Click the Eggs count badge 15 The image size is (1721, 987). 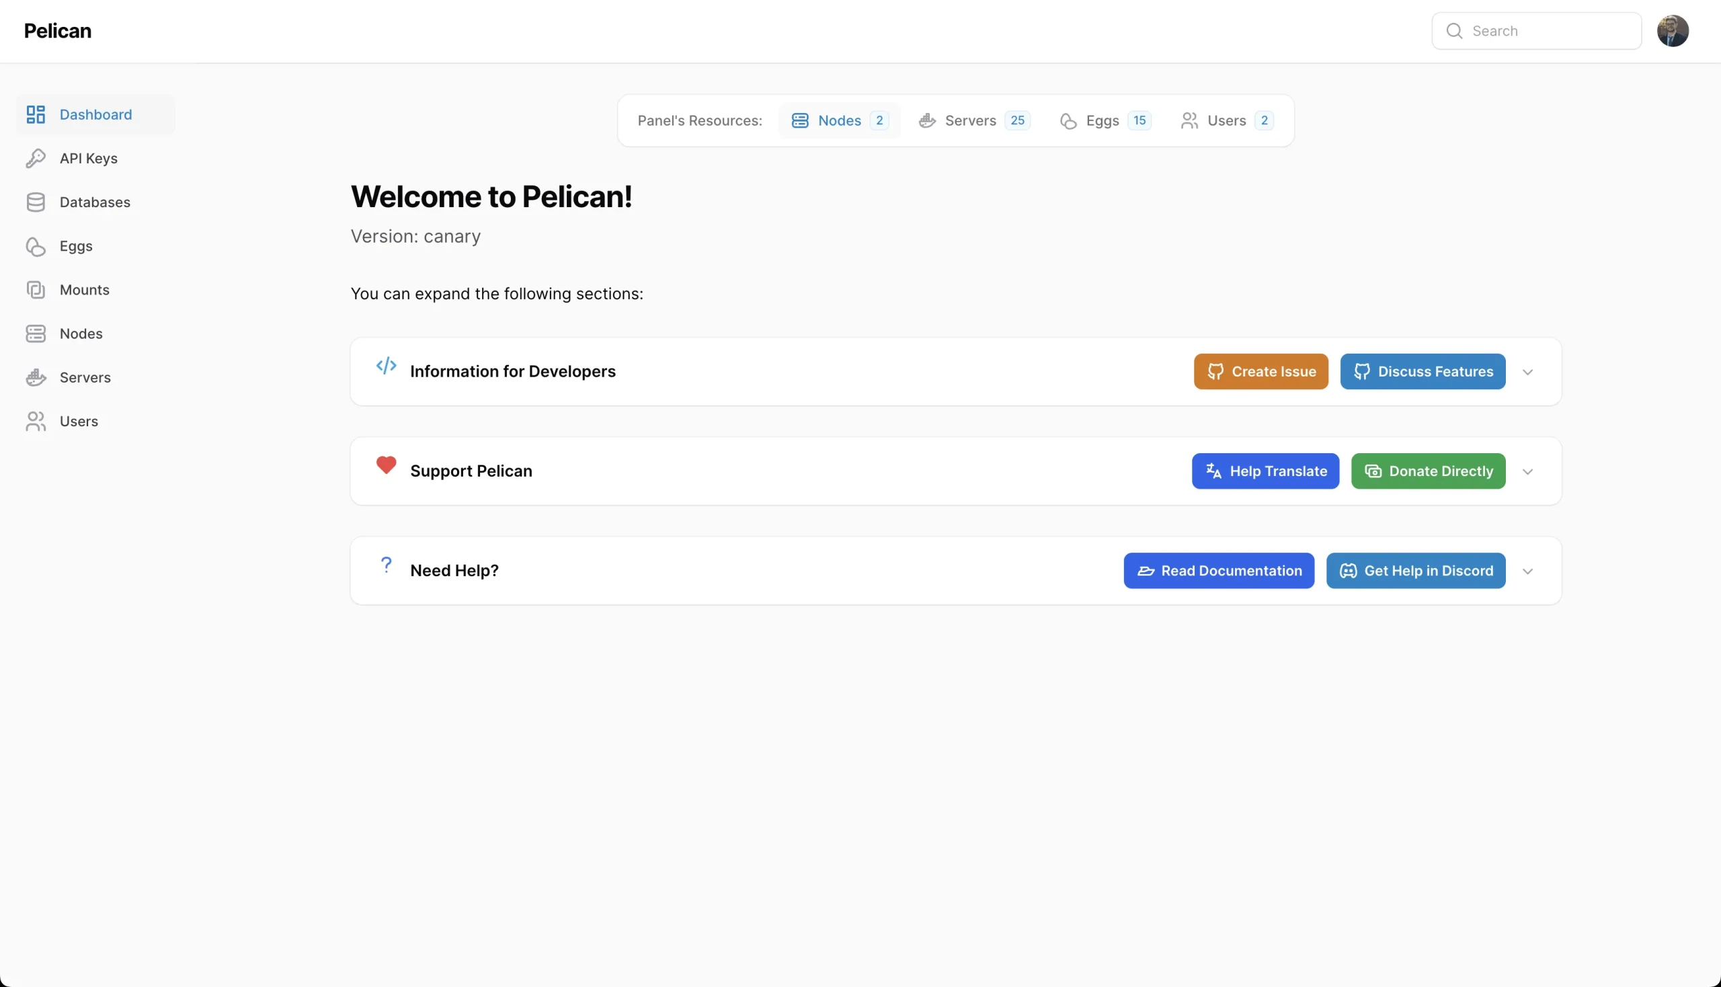pos(1139,120)
